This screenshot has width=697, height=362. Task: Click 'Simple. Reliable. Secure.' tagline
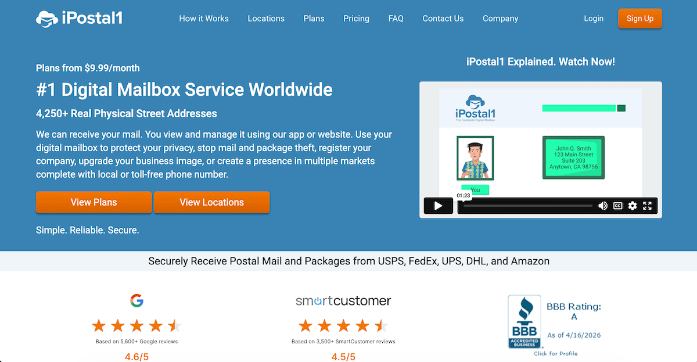tap(88, 230)
